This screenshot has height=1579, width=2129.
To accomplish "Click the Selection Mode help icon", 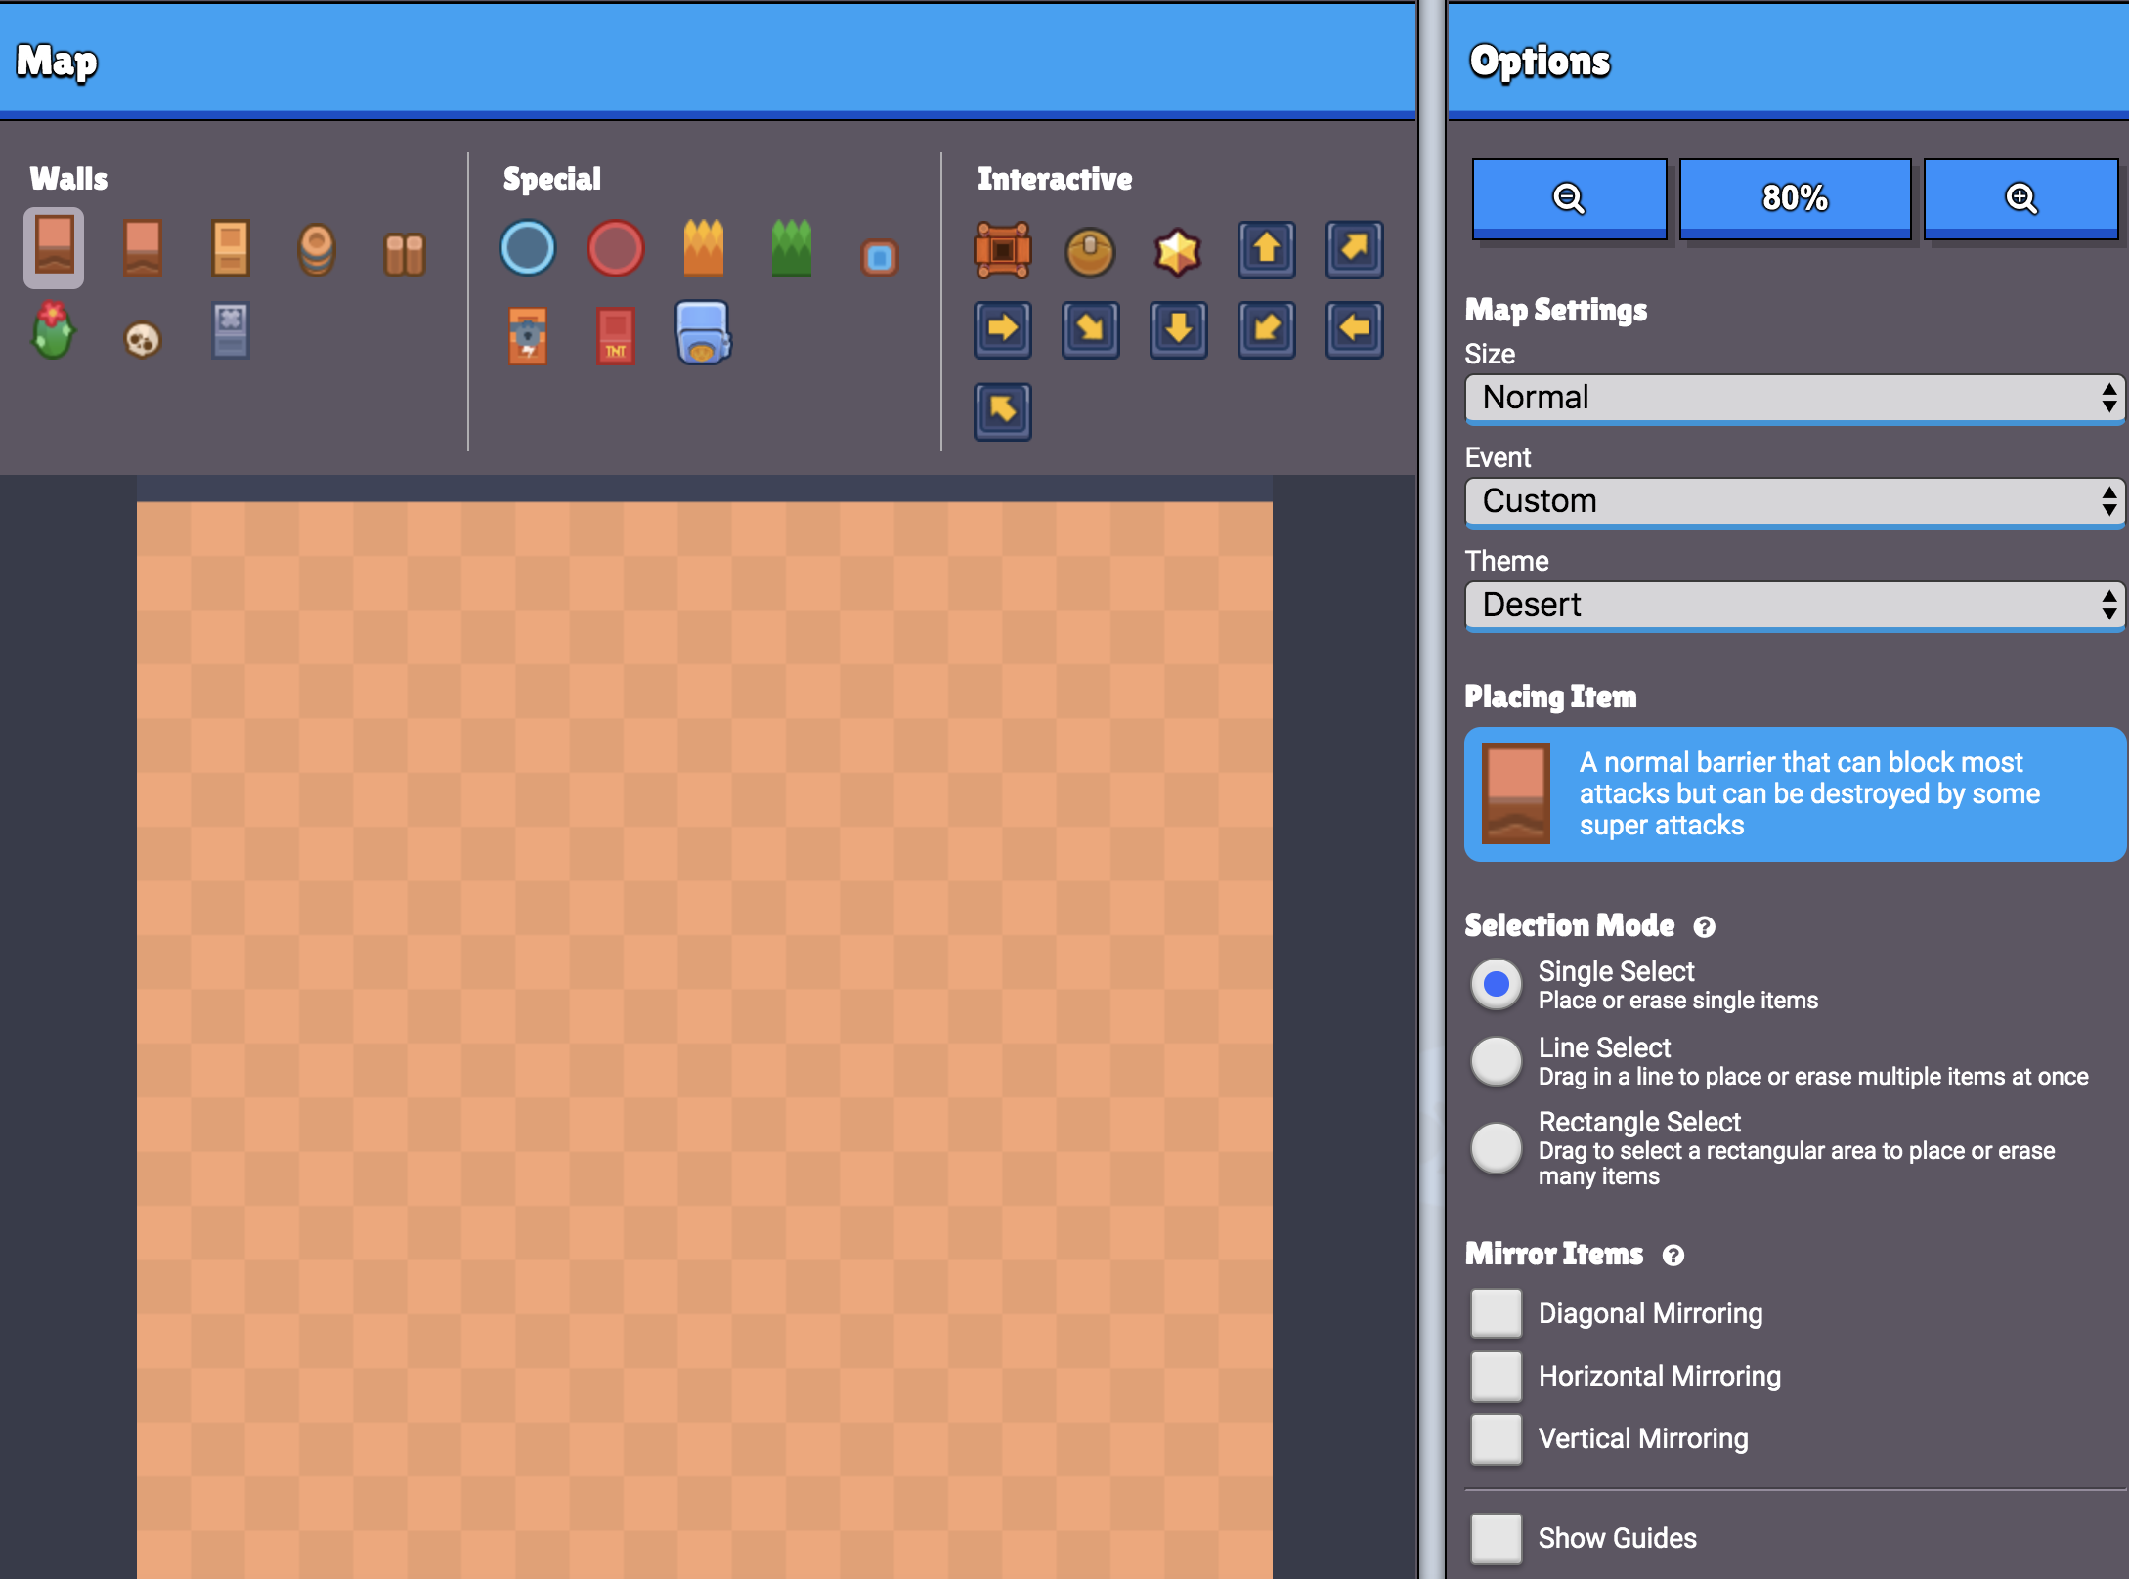I will tap(1704, 926).
